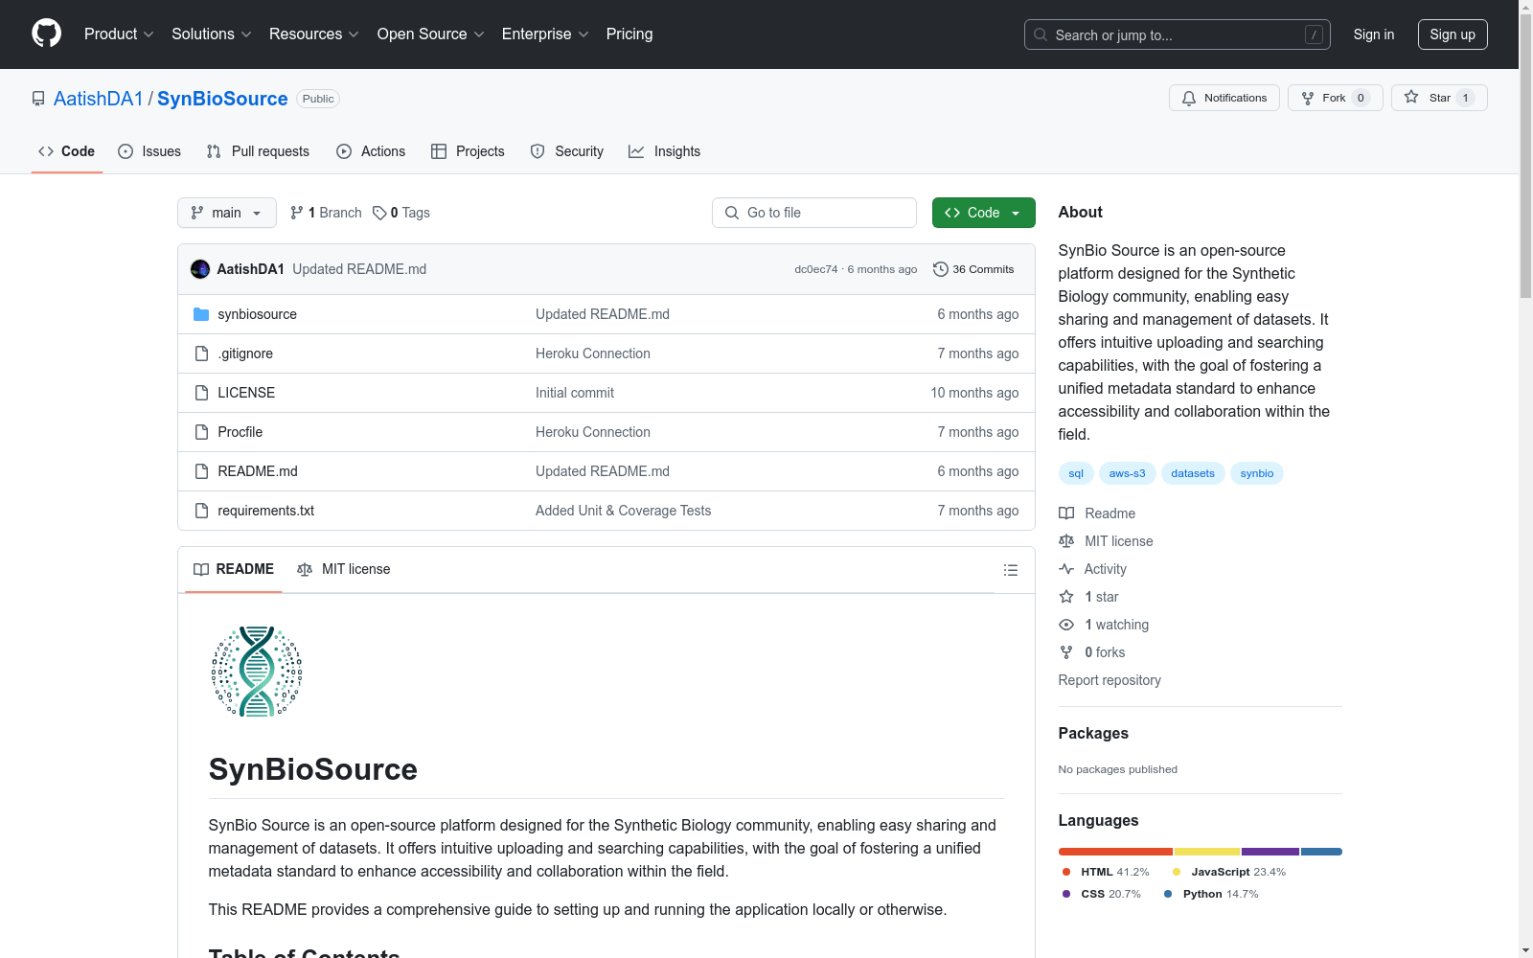
Task: Open commit hash dc0ec74
Action: pos(816,269)
